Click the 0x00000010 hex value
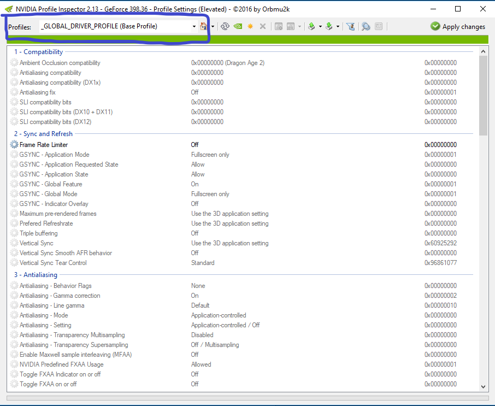 440,305
